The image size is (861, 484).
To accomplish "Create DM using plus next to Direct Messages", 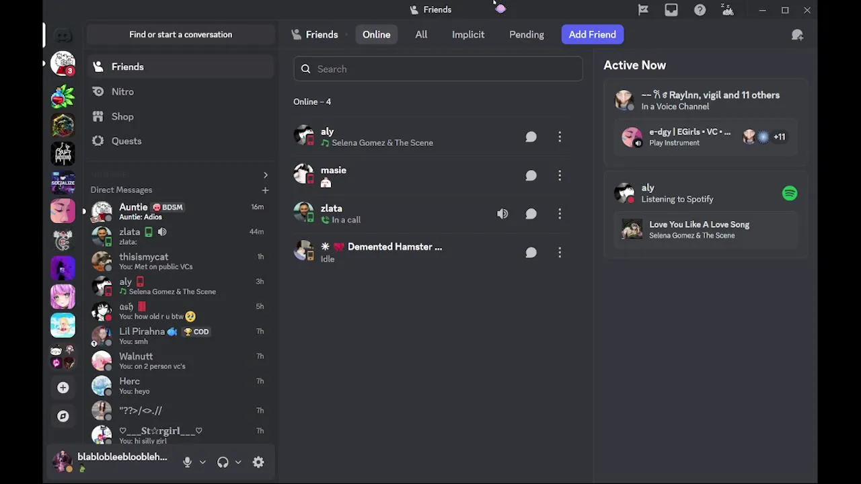I will (265, 190).
